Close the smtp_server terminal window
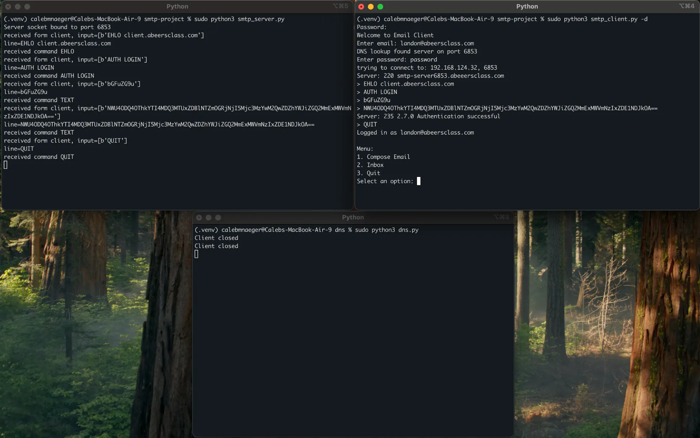The height and width of the screenshot is (438, 700). [x=8, y=6]
